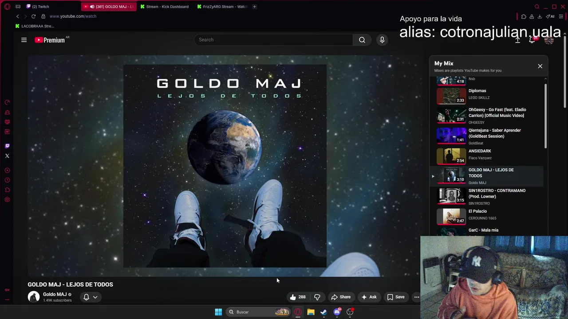Open Steam from the taskbar
This screenshot has height=319, width=568.
pos(324,312)
